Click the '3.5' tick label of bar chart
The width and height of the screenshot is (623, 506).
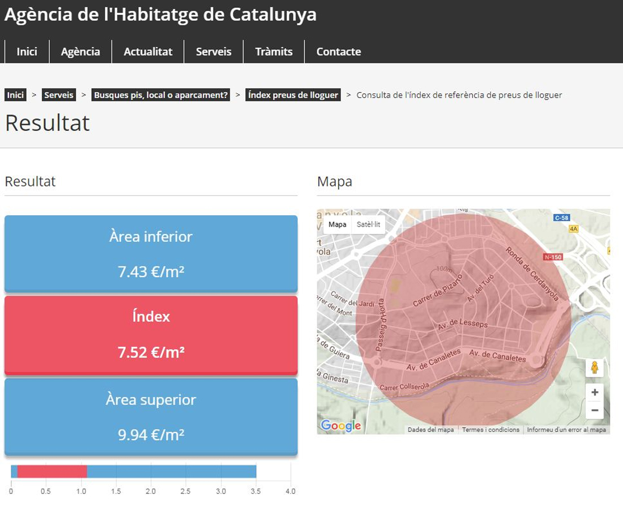[x=255, y=491]
